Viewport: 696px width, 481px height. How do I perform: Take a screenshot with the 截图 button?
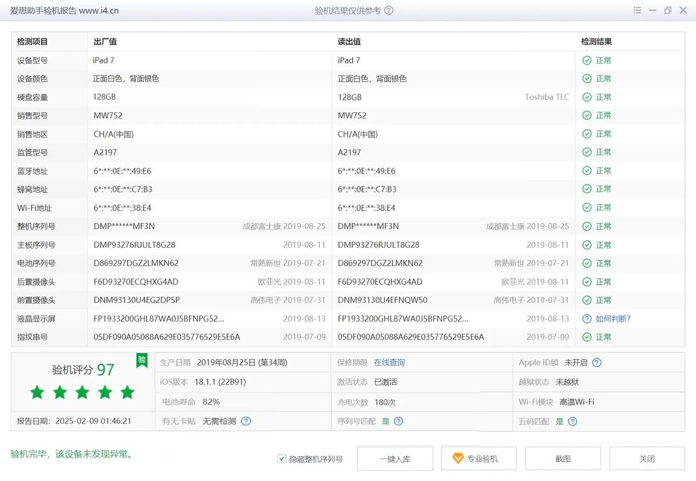pyautogui.click(x=562, y=458)
